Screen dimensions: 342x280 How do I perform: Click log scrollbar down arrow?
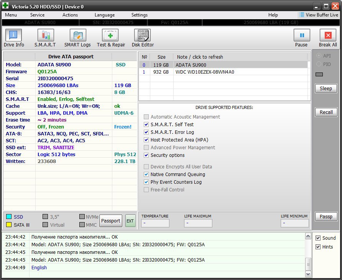[308, 274]
